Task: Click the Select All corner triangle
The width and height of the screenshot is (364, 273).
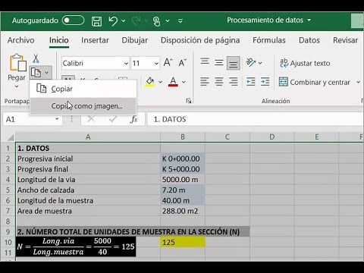Action: click(10, 137)
